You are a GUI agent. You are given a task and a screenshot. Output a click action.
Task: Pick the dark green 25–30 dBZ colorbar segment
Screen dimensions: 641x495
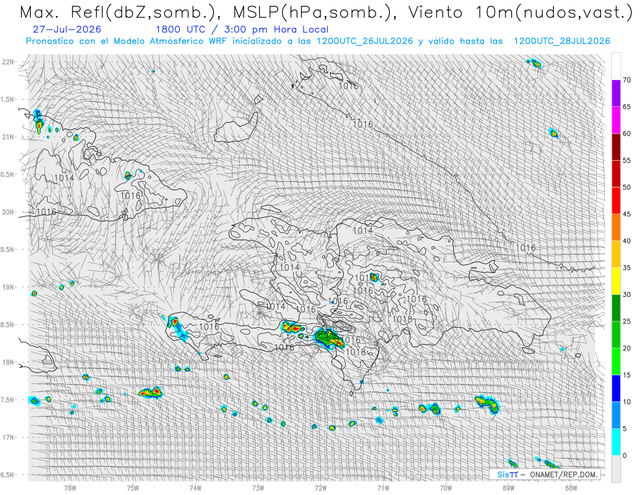616,308
